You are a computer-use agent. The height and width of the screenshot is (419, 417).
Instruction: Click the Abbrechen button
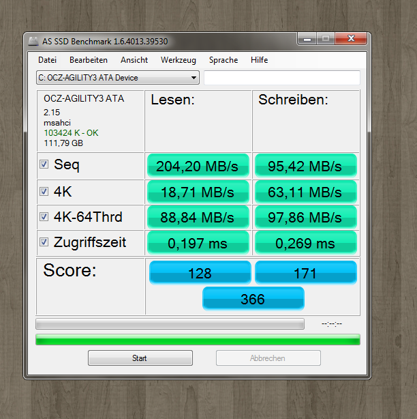[x=268, y=358]
